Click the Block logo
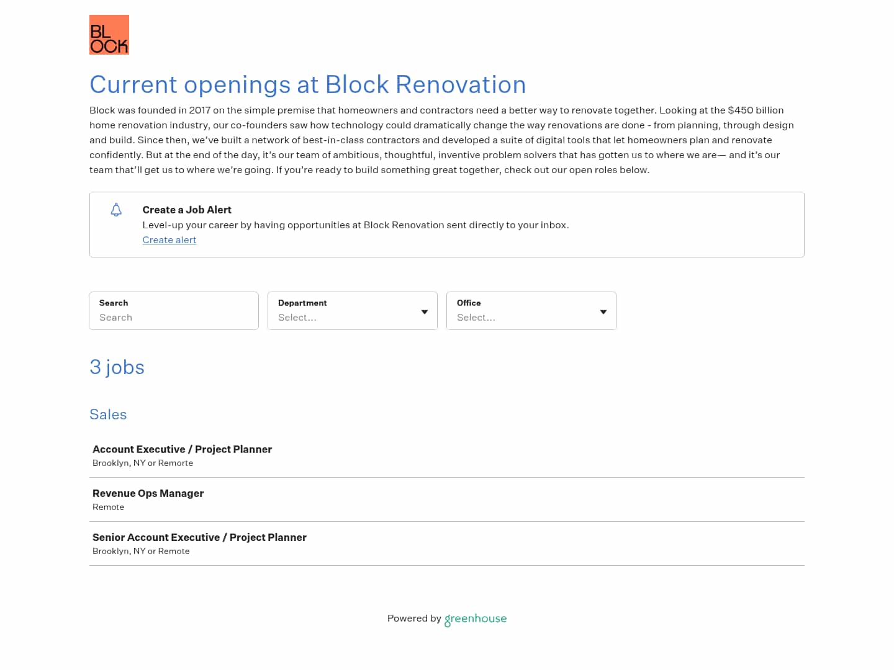The width and height of the screenshot is (894, 670). point(109,35)
